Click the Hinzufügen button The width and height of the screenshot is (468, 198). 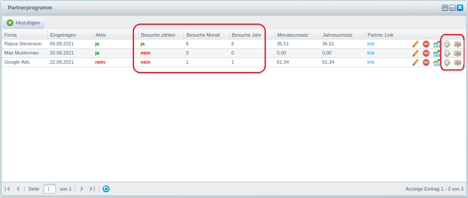click(24, 23)
